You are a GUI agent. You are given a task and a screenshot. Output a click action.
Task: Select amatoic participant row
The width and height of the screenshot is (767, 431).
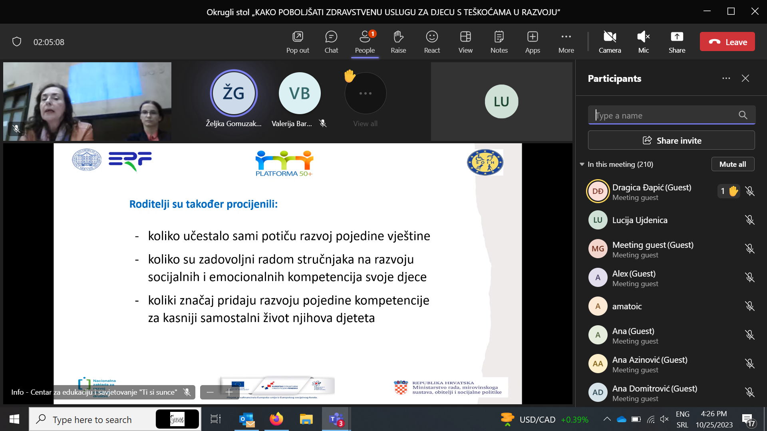671,306
